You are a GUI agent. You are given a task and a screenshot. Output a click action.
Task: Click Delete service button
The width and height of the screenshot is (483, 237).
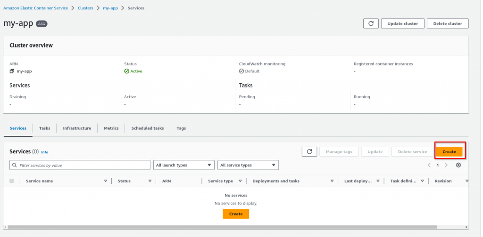412,152
